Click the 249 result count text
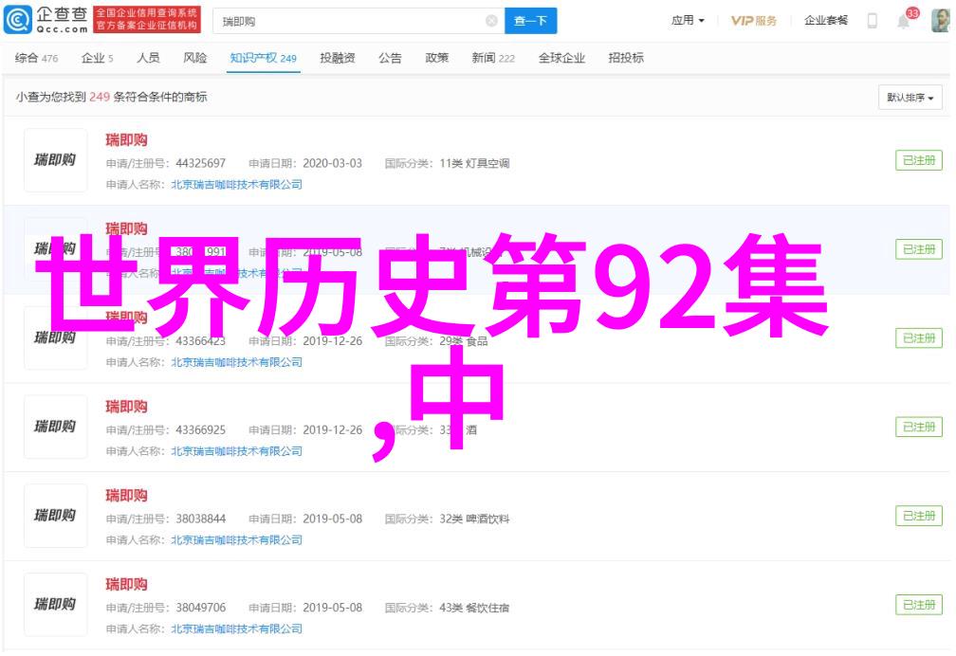The width and height of the screenshot is (956, 656). [x=100, y=97]
